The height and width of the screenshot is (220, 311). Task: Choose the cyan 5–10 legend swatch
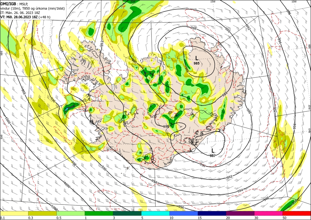point(155,213)
